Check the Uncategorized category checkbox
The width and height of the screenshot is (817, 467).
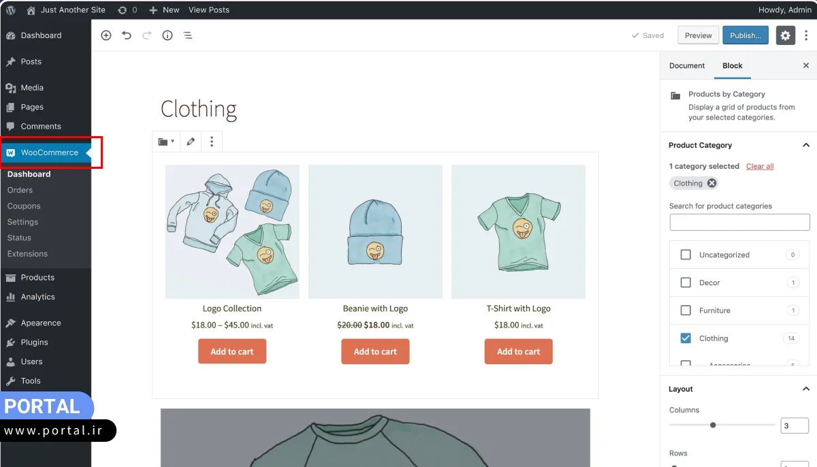click(686, 255)
